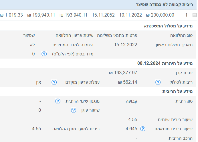Select the 10.11.2022 start date
Viewport: 198px width, 142px height.
[130, 15]
